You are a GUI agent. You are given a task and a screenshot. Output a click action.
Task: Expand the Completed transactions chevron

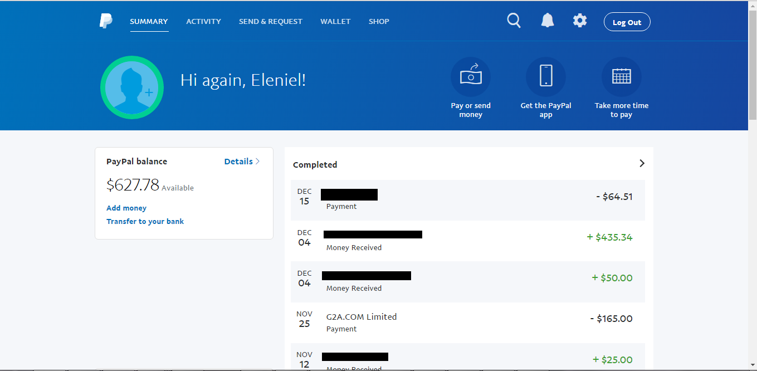(642, 163)
